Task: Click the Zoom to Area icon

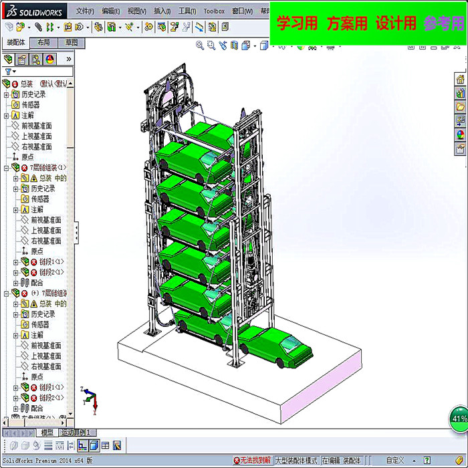Action: pyautogui.click(x=211, y=45)
